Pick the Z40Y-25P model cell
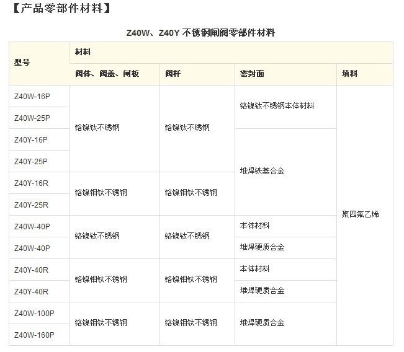The image size is (404, 352). [31, 161]
